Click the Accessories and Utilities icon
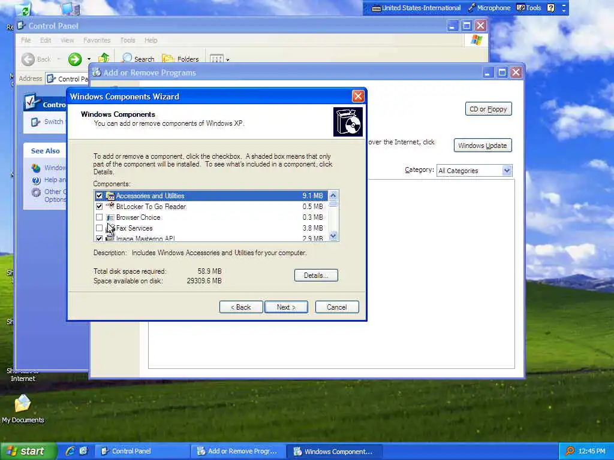 (110, 196)
